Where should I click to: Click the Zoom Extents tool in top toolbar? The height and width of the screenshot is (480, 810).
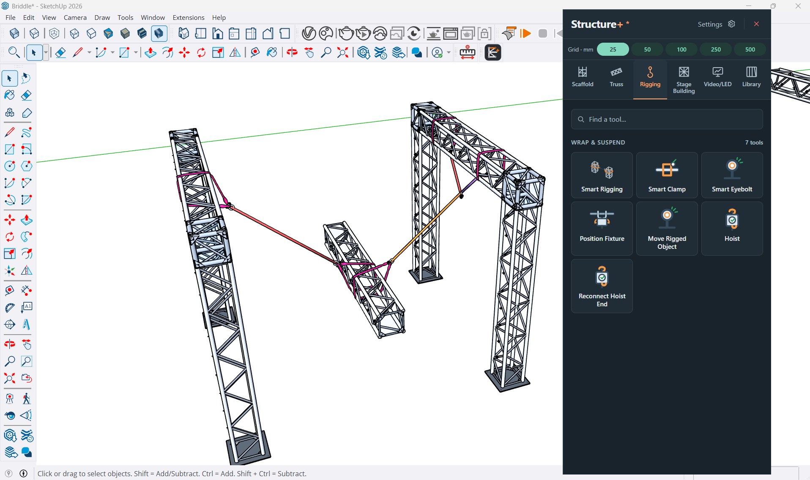(342, 52)
